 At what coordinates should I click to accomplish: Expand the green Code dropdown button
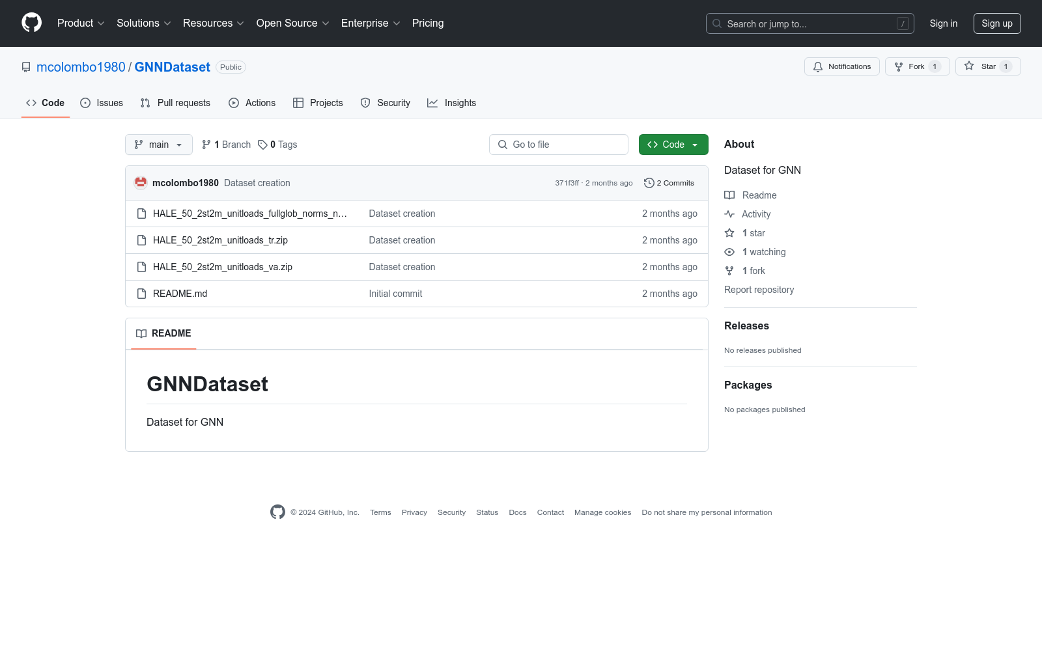tap(673, 145)
